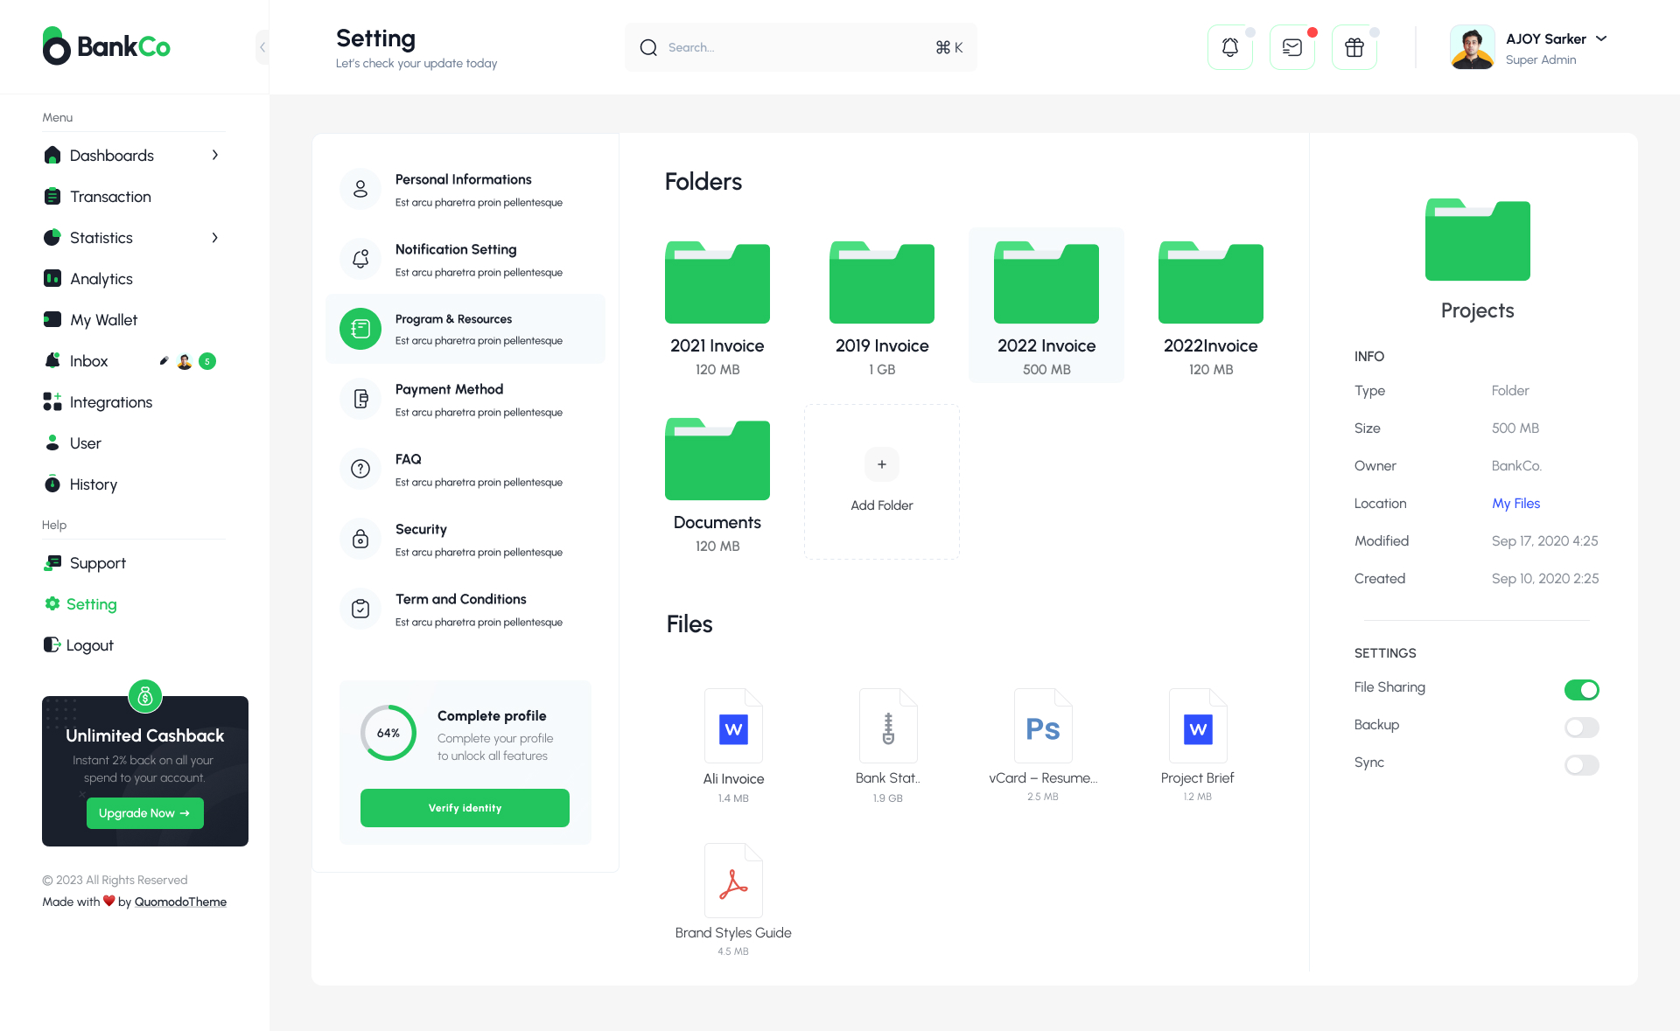The image size is (1680, 1031).
Task: Open the My Files link
Action: (x=1515, y=503)
